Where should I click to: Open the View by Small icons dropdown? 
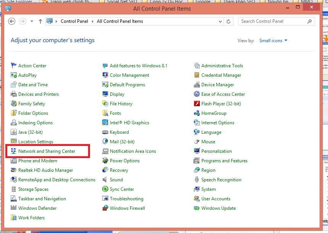pyautogui.click(x=273, y=41)
